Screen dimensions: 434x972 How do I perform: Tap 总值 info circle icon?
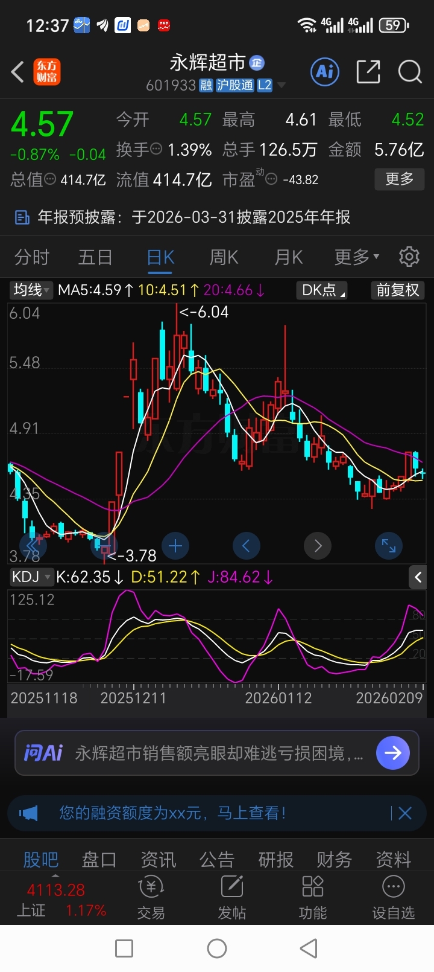click(51, 179)
